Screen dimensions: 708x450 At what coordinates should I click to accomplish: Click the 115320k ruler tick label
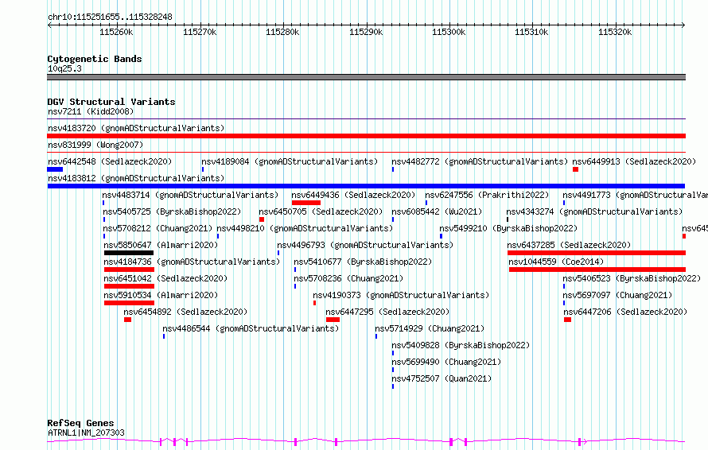click(615, 32)
